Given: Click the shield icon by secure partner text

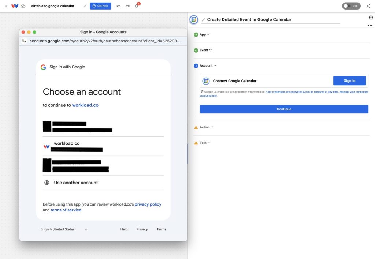Looking at the screenshot, I should click(202, 92).
